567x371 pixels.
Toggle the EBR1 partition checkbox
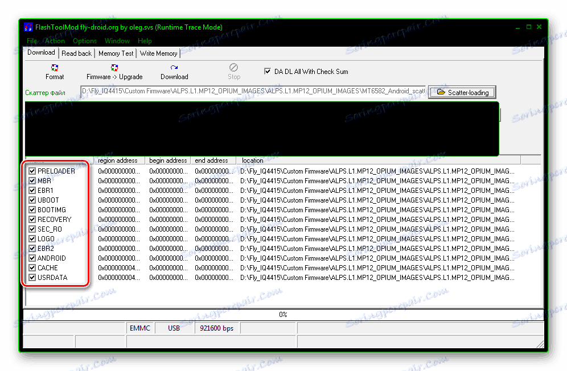coord(32,190)
